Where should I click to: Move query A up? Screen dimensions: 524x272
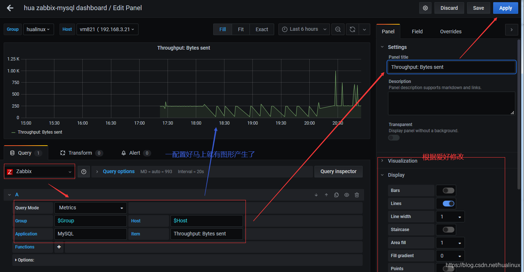(326, 195)
